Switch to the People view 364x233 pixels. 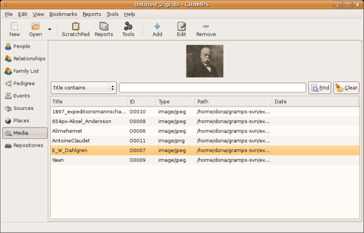[22, 46]
